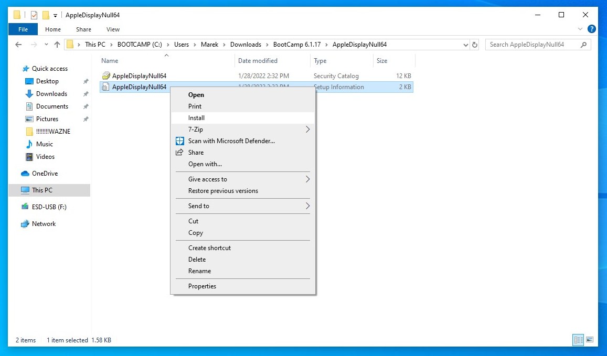This screenshot has height=356, width=607.
Task: Click Downloads in the address path
Action: click(x=246, y=45)
